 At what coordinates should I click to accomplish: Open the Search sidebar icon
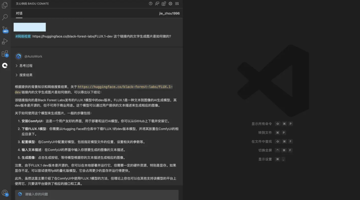click(x=5, y=17)
